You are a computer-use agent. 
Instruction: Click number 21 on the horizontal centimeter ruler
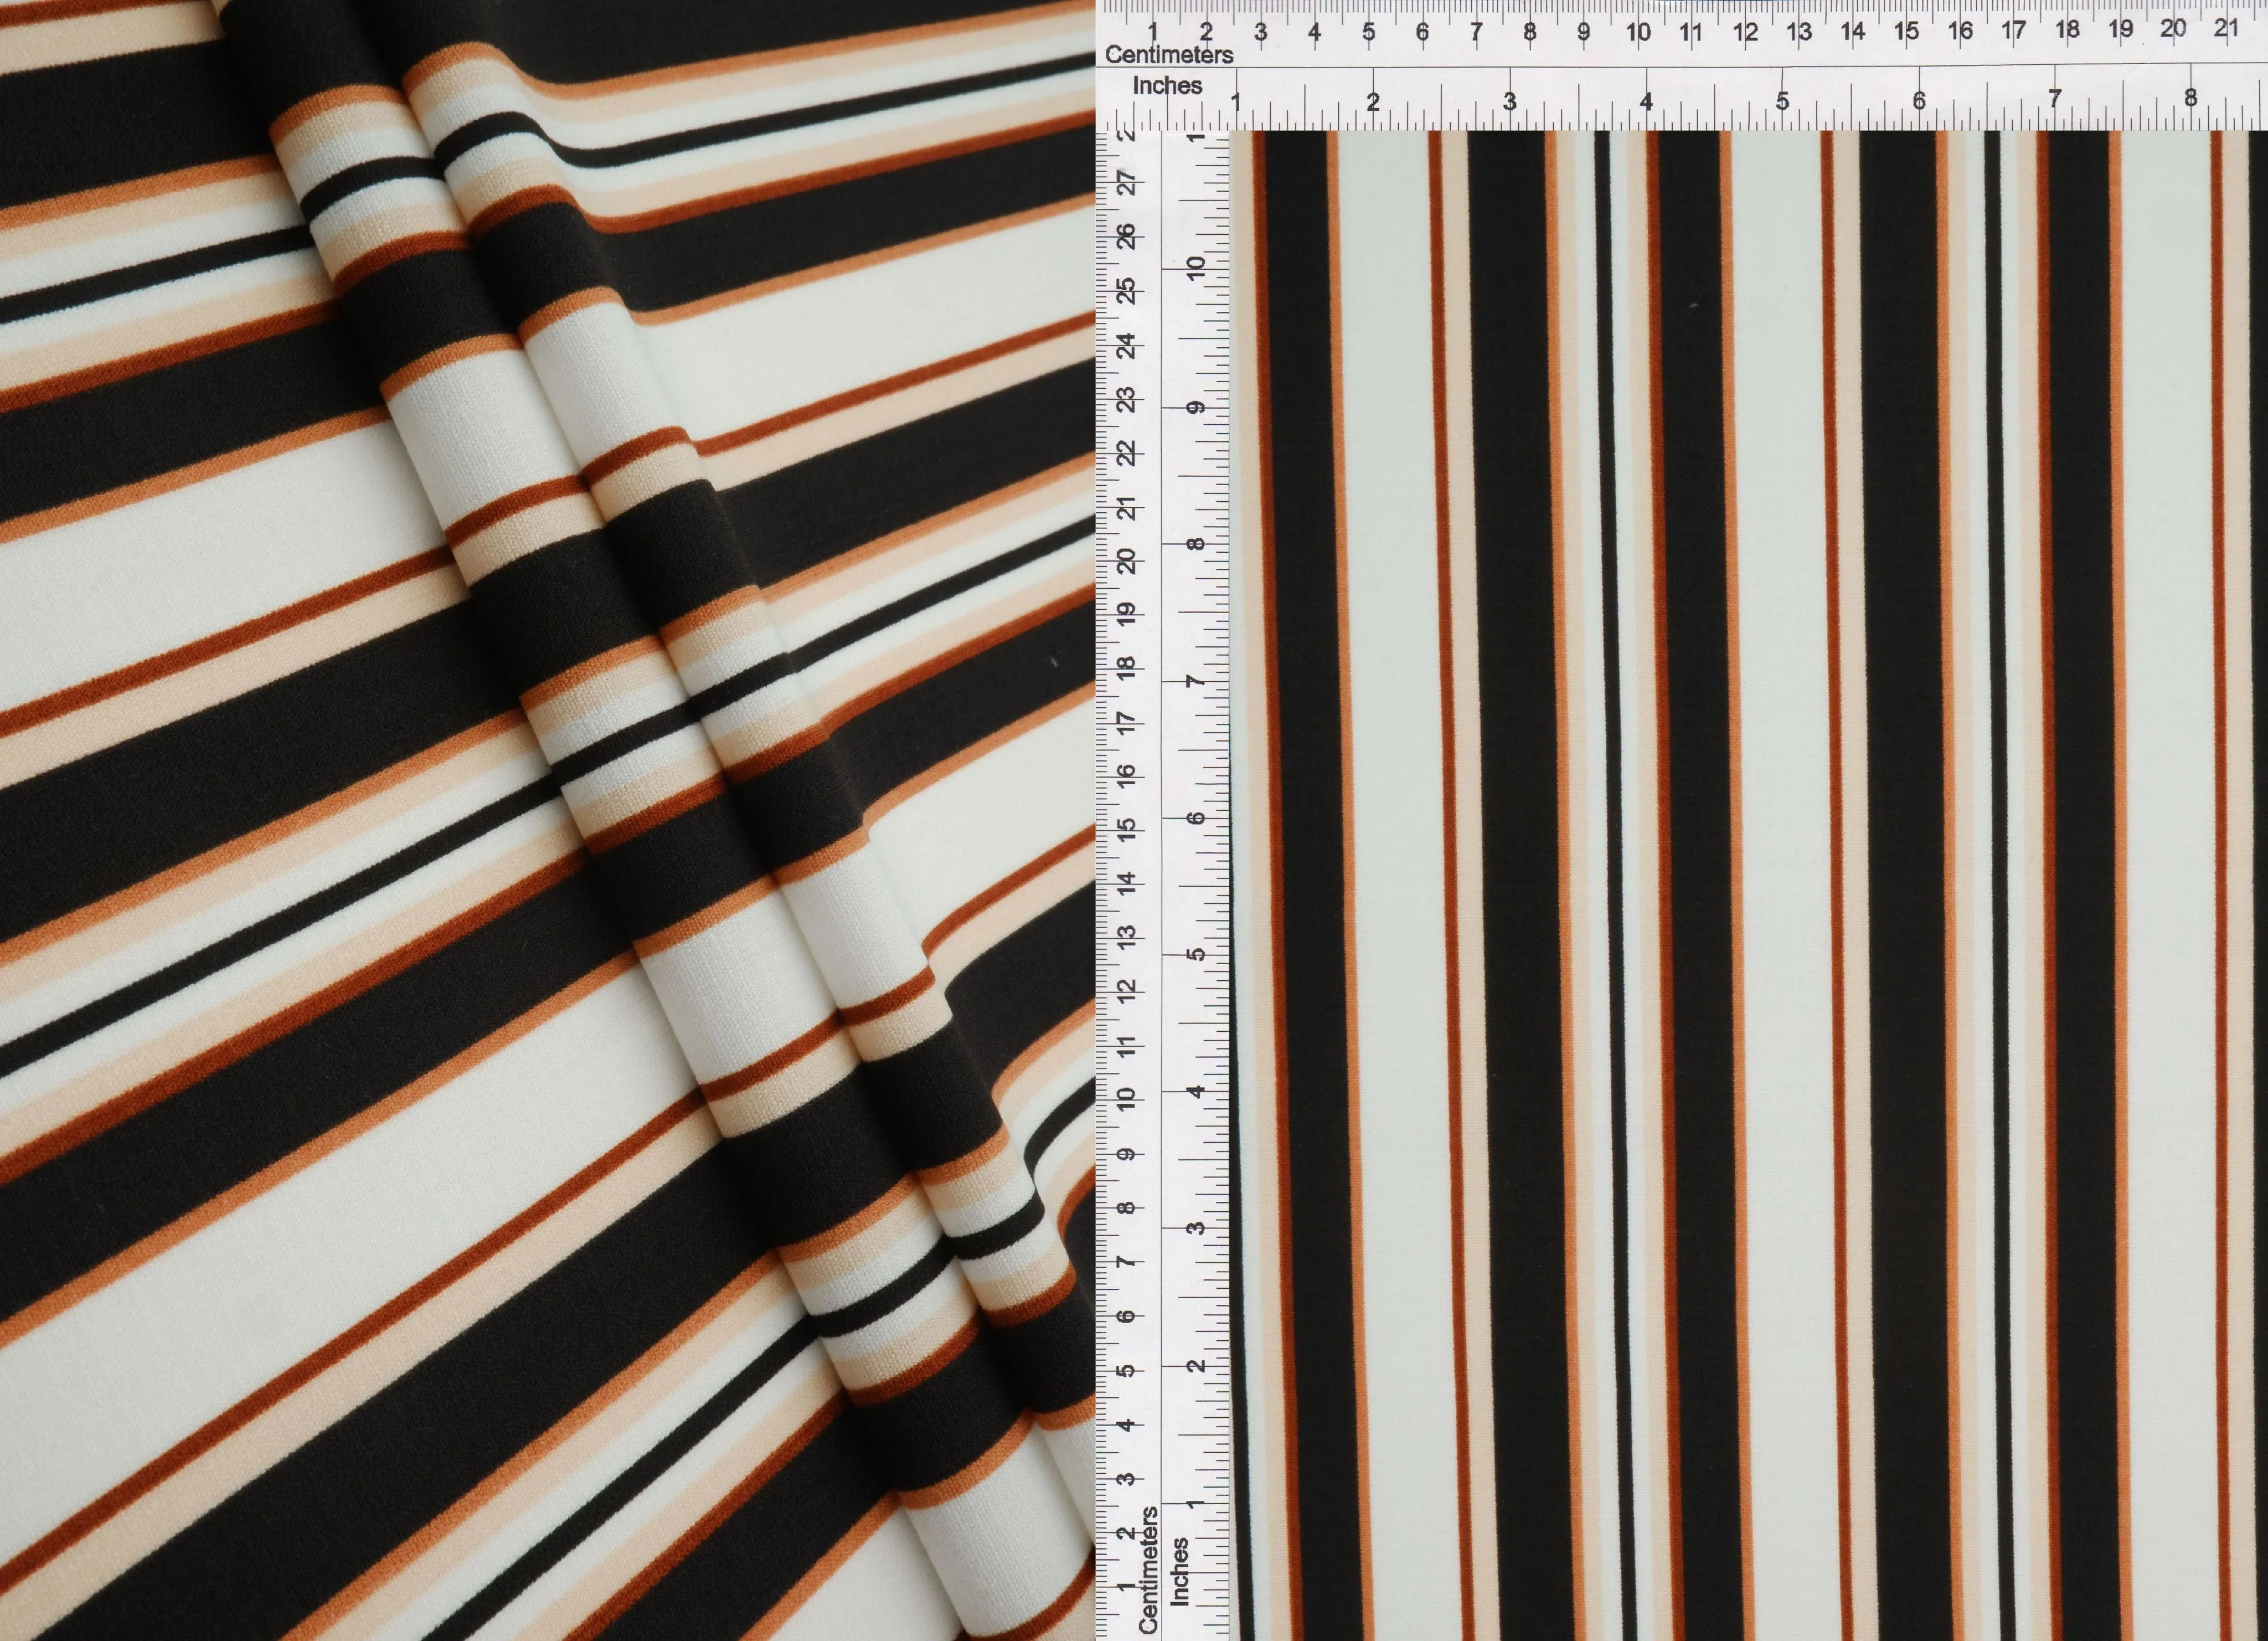(x=2226, y=28)
